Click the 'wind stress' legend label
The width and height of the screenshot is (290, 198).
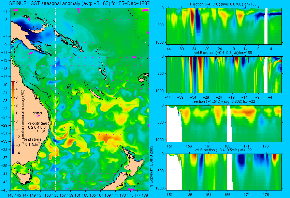point(32,139)
